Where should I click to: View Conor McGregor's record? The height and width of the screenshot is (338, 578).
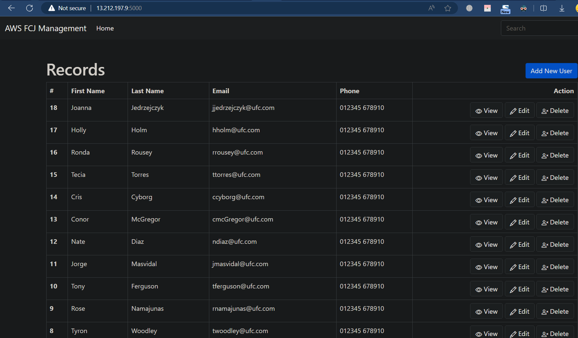(486, 222)
